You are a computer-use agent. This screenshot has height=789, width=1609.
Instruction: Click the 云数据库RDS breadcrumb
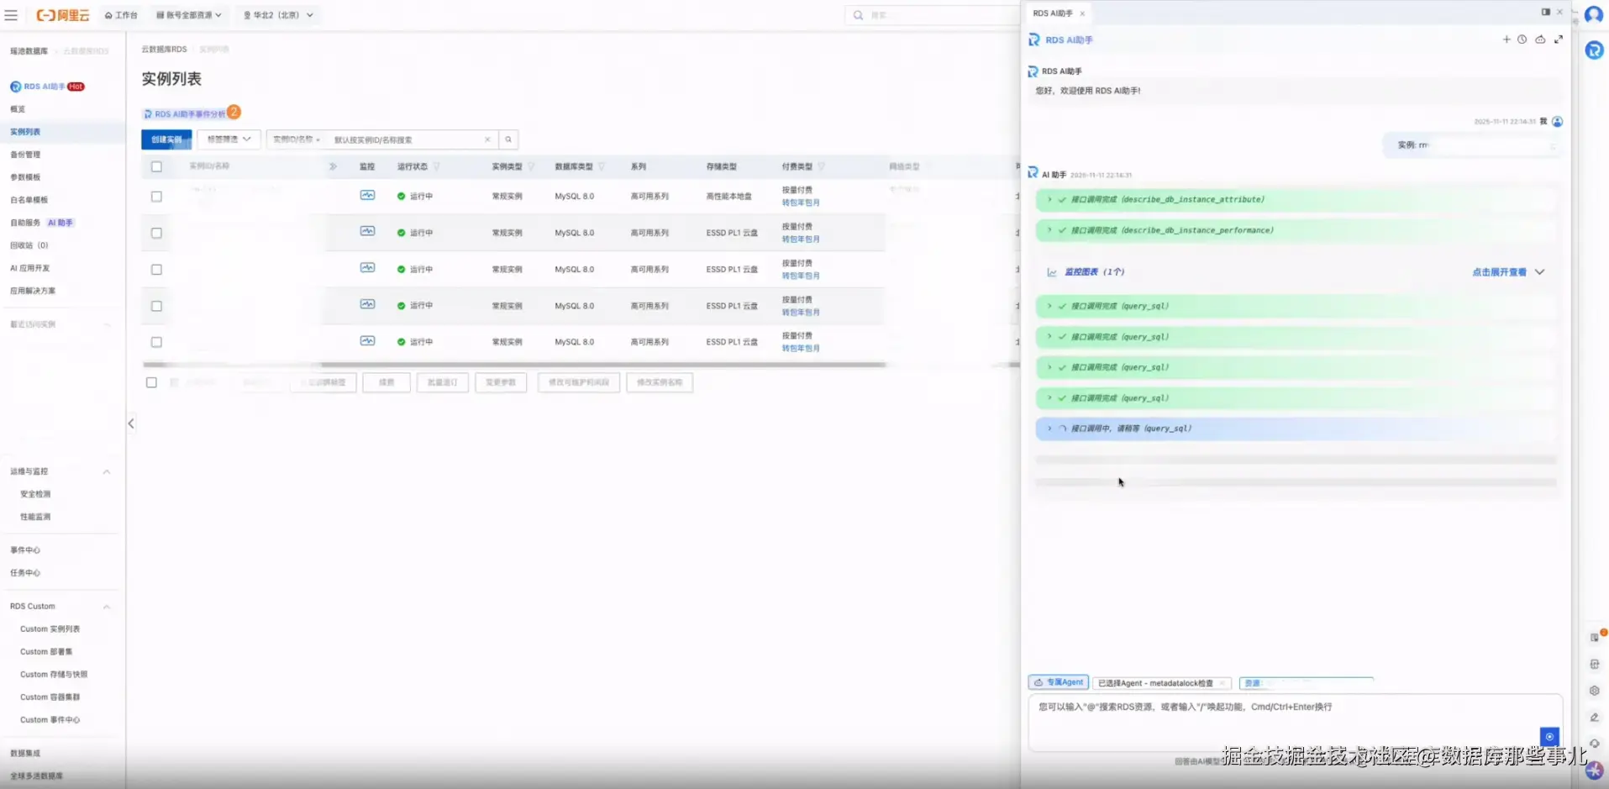pos(164,50)
